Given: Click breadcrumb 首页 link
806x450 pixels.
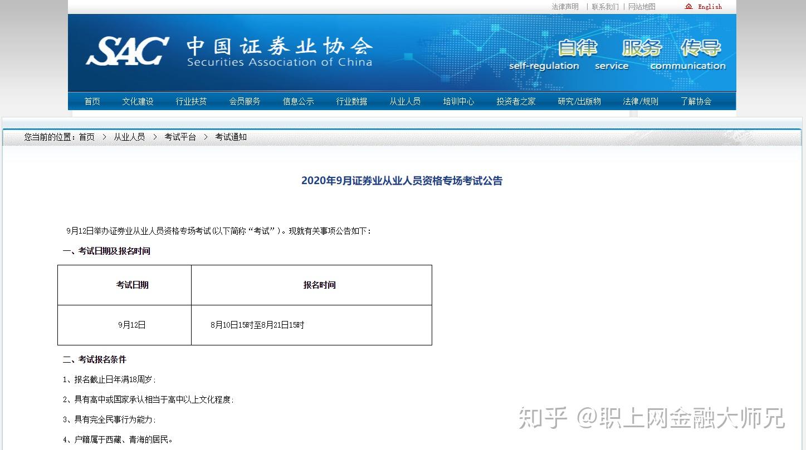Looking at the screenshot, I should click(87, 137).
